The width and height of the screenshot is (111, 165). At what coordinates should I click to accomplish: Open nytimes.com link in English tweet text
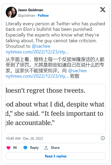tap(37, 52)
